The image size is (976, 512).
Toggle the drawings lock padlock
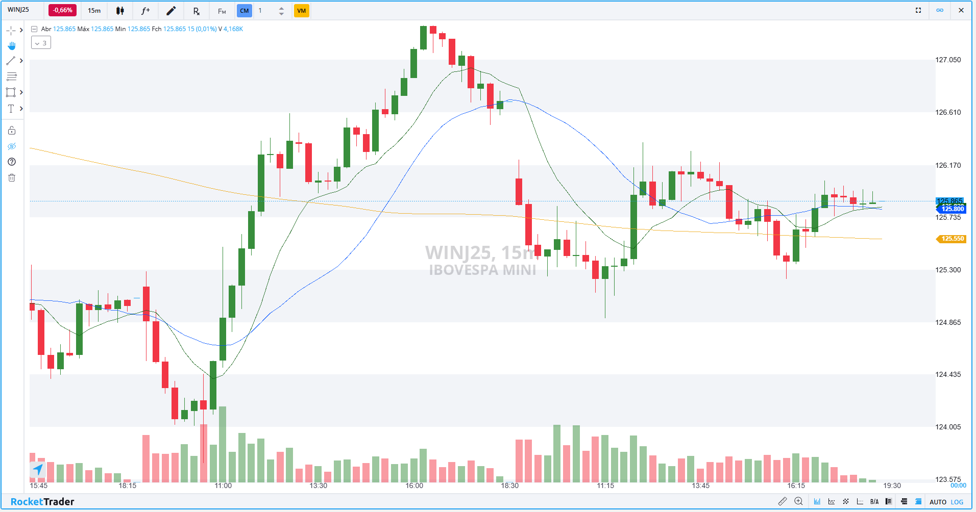tap(12, 131)
